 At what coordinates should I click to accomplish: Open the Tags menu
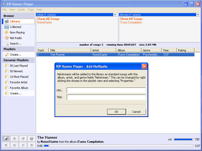[31, 10]
